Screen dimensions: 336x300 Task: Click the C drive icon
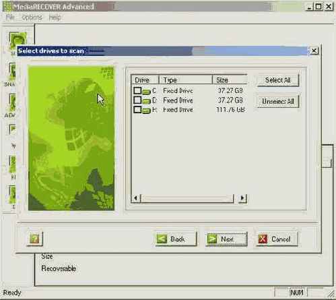146,91
